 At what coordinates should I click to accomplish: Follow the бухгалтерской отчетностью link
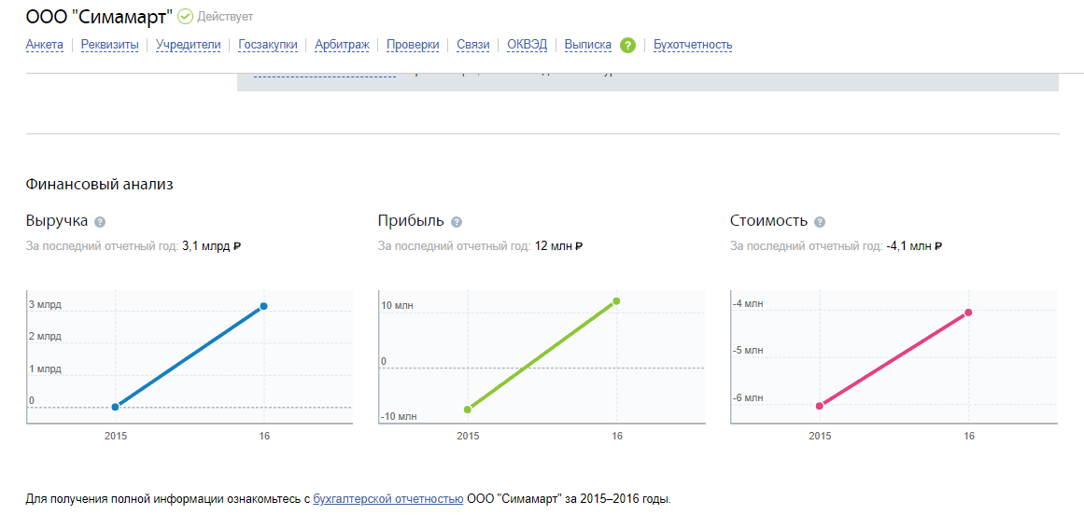point(387,499)
